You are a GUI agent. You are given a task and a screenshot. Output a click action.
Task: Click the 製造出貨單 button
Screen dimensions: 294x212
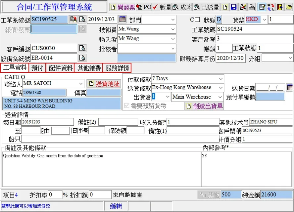(204, 106)
